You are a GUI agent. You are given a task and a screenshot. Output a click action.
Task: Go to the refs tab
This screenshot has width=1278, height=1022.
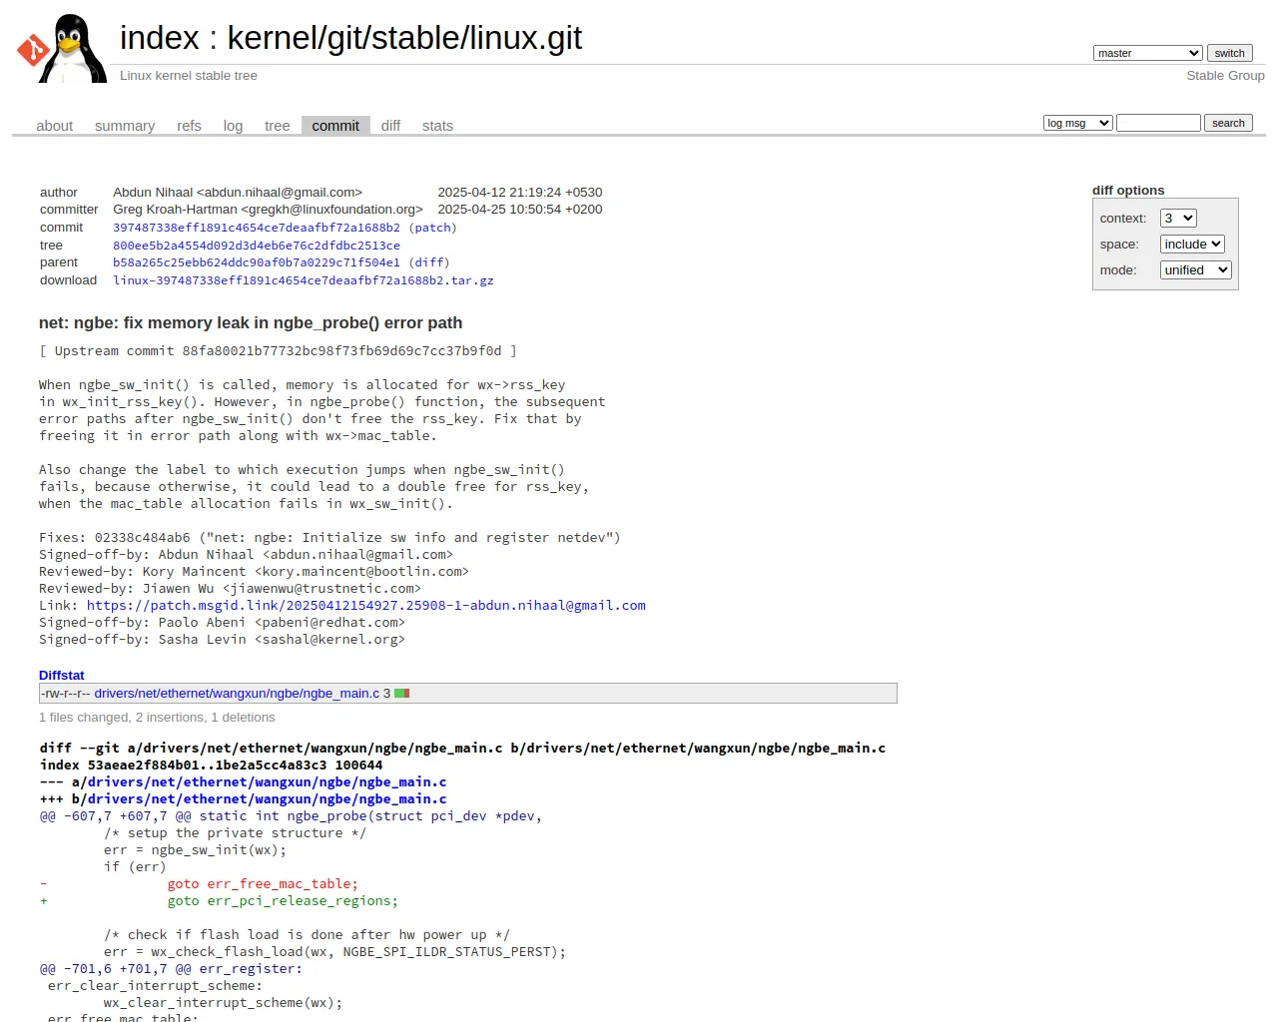[189, 126]
